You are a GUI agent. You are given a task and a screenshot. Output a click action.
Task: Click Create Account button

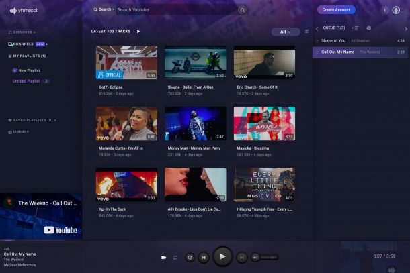[336, 10]
